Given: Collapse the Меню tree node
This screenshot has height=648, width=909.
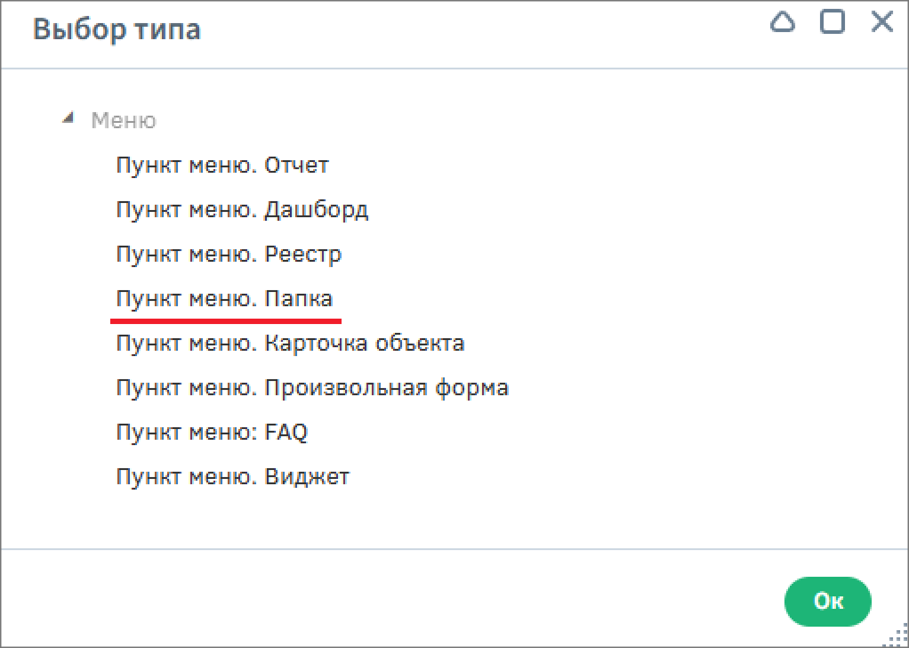Looking at the screenshot, I should (x=68, y=118).
